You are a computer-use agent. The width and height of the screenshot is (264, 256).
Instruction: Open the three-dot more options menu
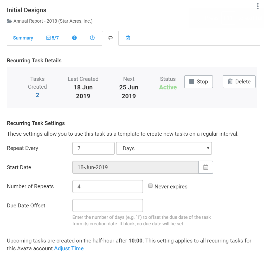point(257,6)
